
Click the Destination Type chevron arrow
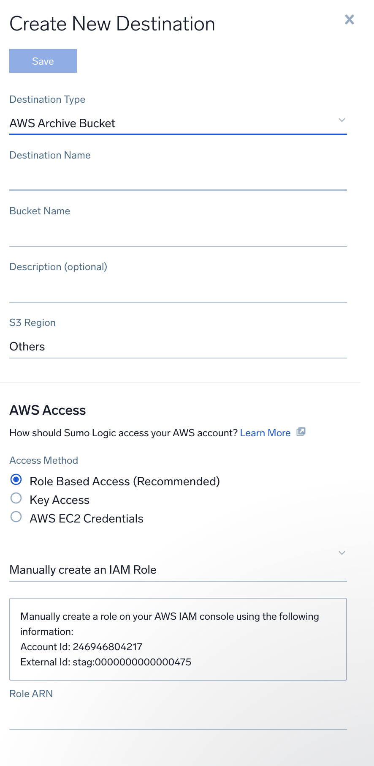point(342,120)
